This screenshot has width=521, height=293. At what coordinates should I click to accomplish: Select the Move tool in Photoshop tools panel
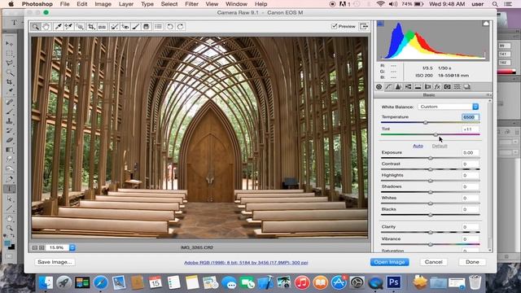(x=10, y=43)
